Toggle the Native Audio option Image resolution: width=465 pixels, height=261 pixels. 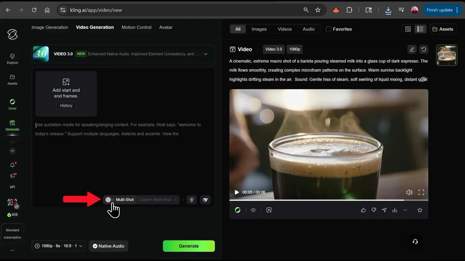click(x=108, y=246)
